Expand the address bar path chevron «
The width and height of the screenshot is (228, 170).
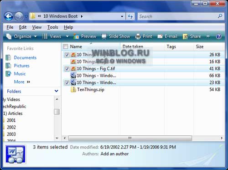coord(39,16)
